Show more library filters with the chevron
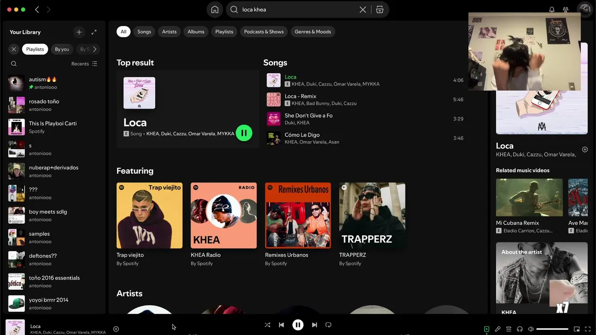 pyautogui.click(x=95, y=49)
